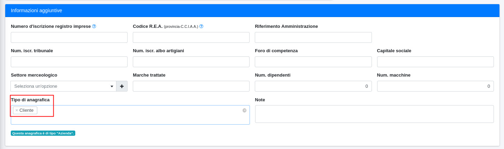This screenshot has width=504, height=149.
Task: Remove the Cliente tag via its x
Action: [x=17, y=110]
